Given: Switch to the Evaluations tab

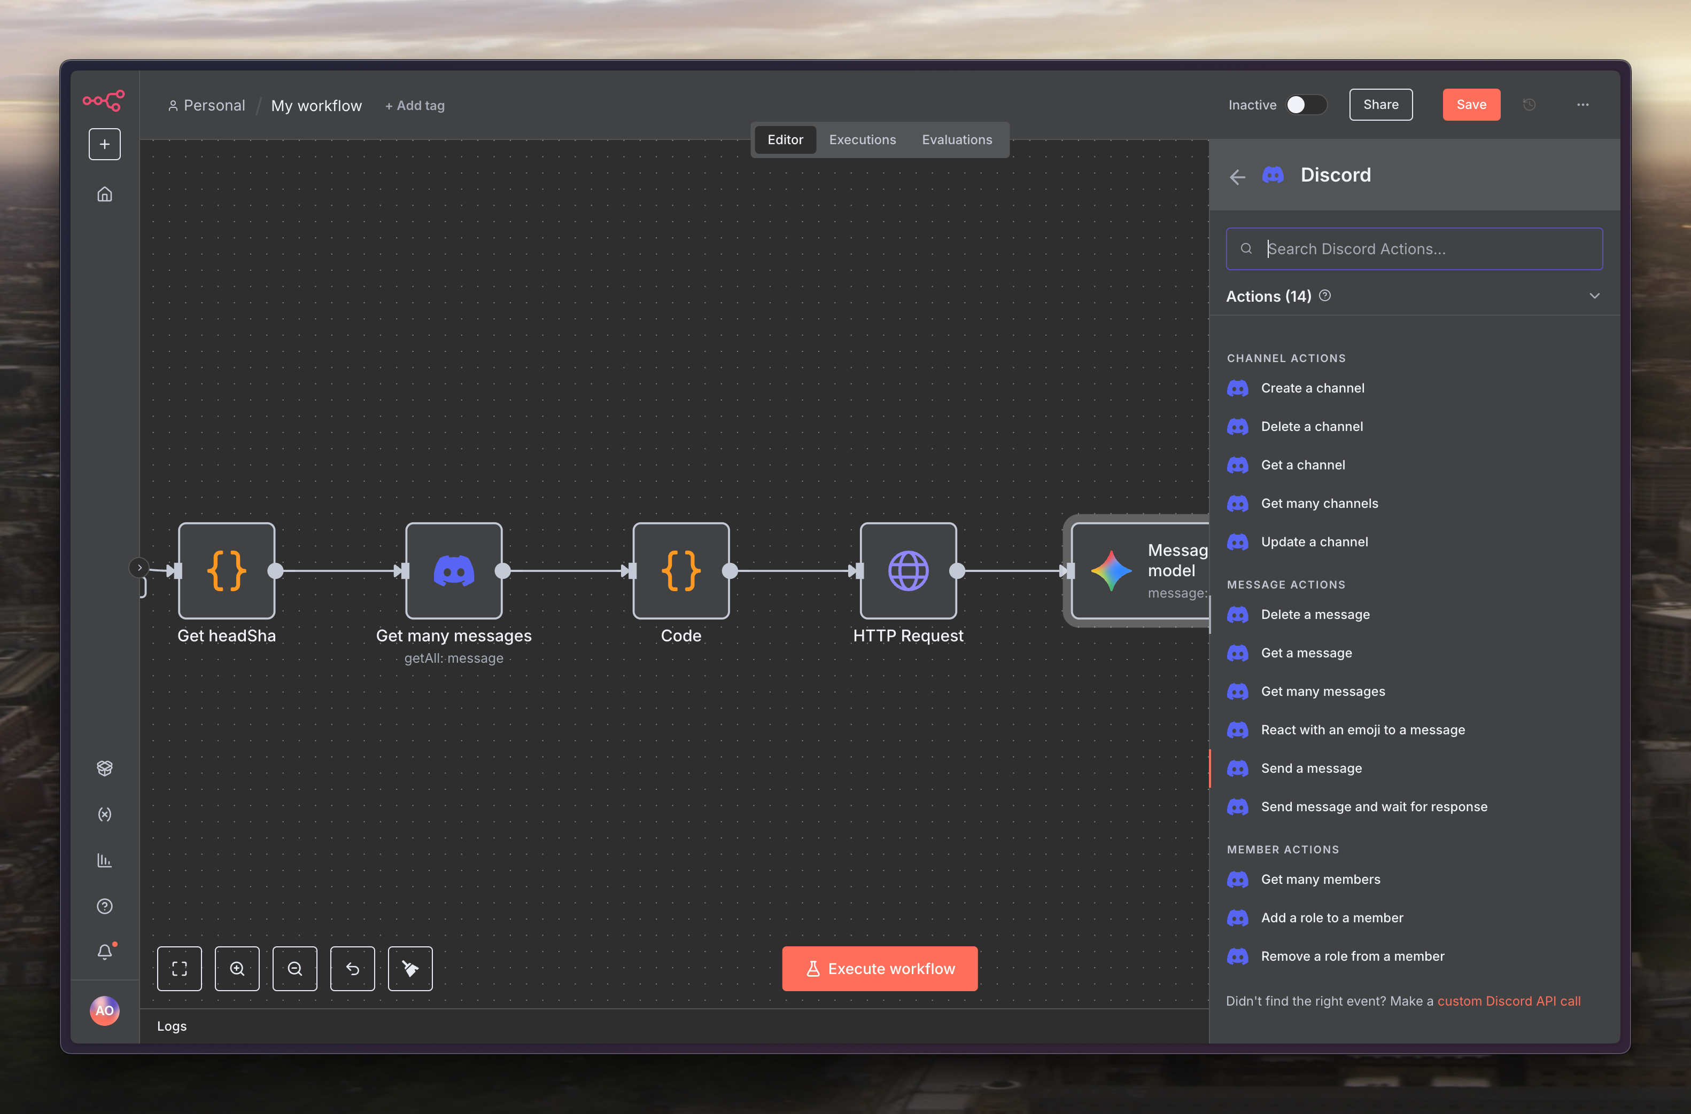Looking at the screenshot, I should point(957,140).
